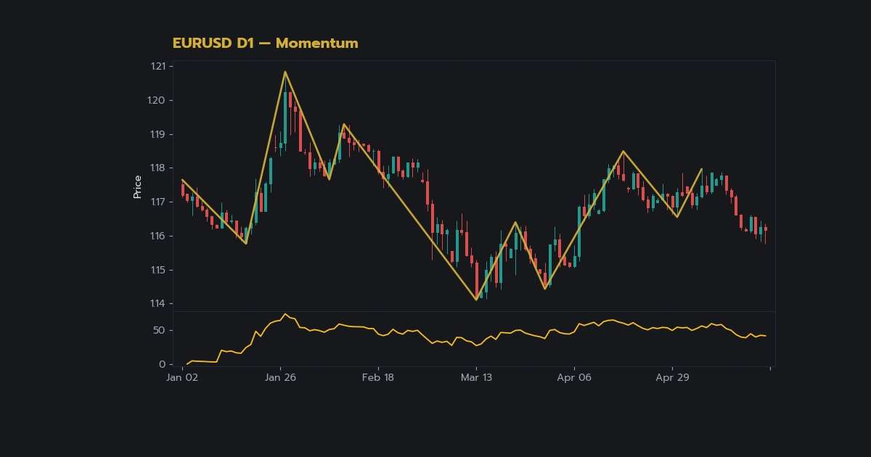The width and height of the screenshot is (871, 457).
Task: Click the 118 price axis value
Action: pos(158,168)
